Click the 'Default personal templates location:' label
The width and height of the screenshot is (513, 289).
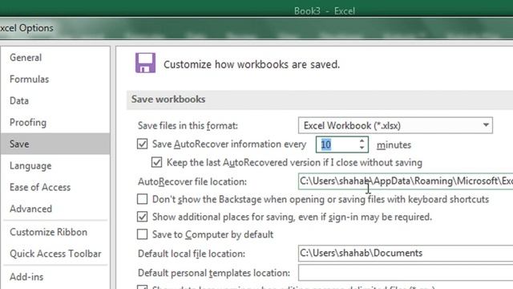coord(214,273)
